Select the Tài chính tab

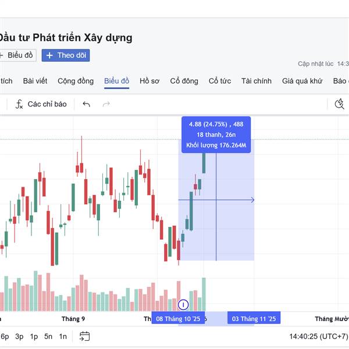click(257, 81)
